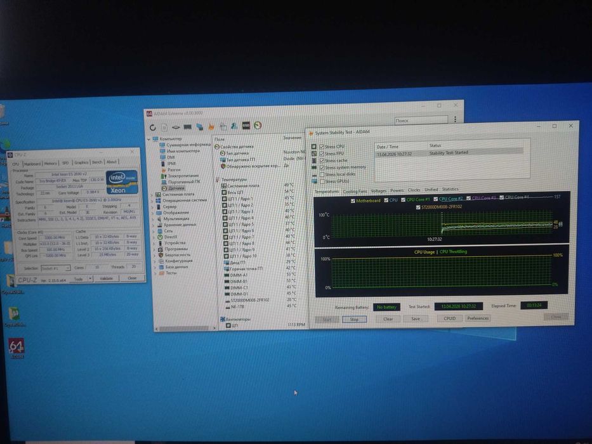This screenshot has width=592, height=444.
Task: Click Validate button in CPU-Z
Action: tap(106, 278)
